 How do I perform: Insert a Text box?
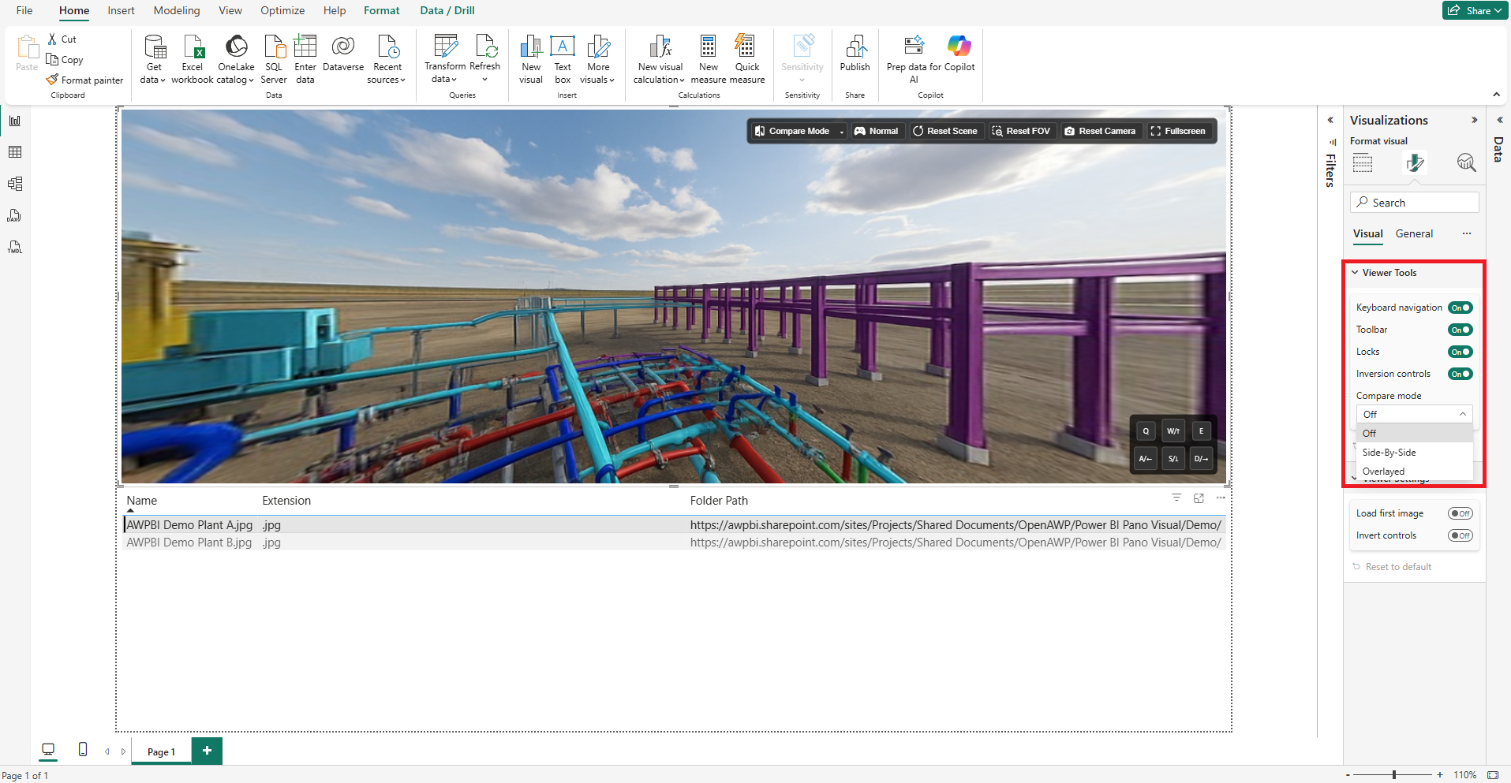coord(563,59)
